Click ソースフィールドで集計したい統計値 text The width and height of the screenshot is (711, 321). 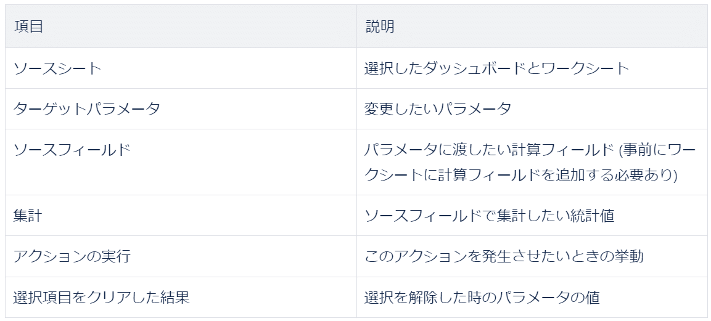coord(489,216)
